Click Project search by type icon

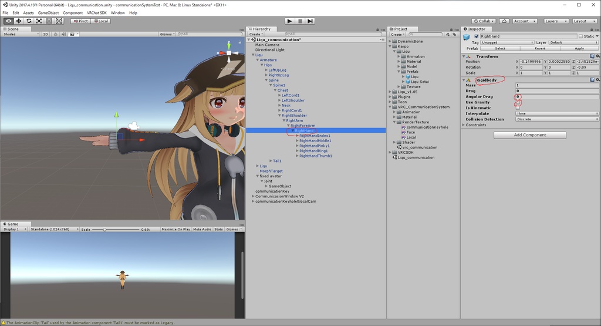pos(448,34)
